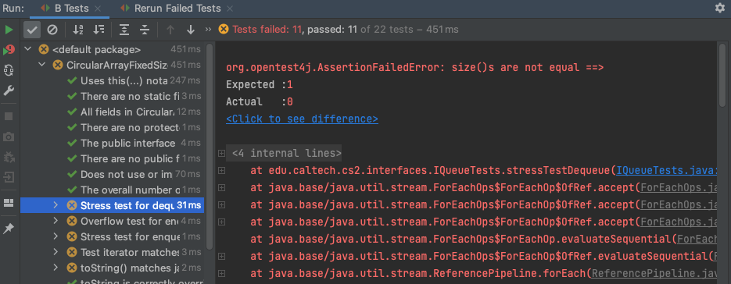Click the Sort by Duration icon
Screen dimensions: 731x284
(x=99, y=30)
